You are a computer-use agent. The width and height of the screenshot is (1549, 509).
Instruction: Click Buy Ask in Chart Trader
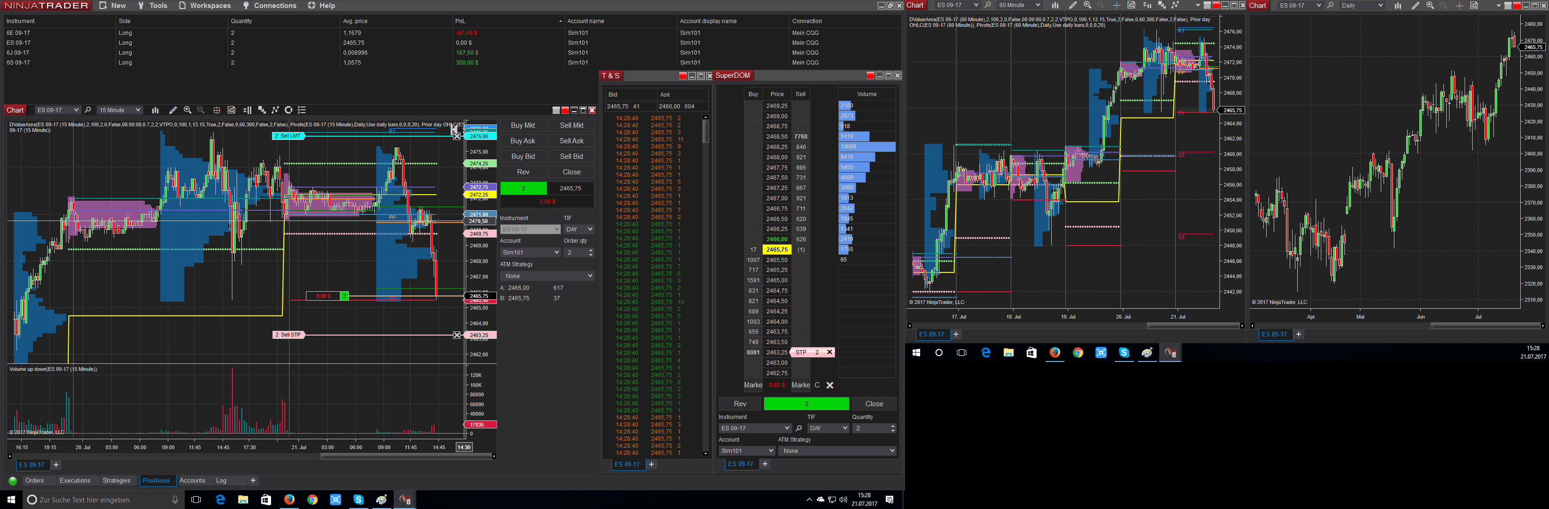523,140
